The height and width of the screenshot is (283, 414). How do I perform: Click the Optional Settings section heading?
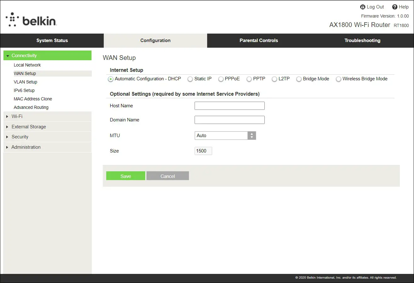click(x=185, y=94)
